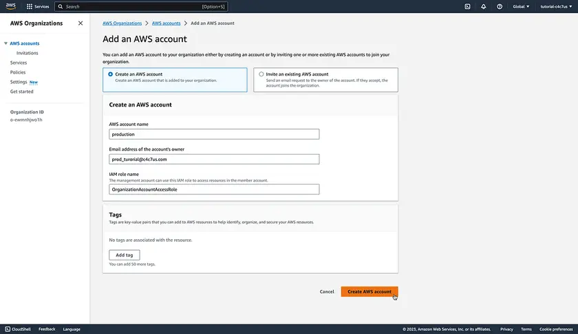Open the Services grid menu icon
The image size is (578, 334).
(x=30, y=7)
